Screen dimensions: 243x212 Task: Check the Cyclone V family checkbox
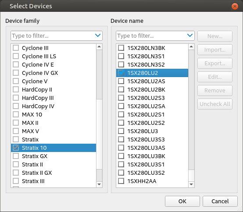click(x=16, y=81)
